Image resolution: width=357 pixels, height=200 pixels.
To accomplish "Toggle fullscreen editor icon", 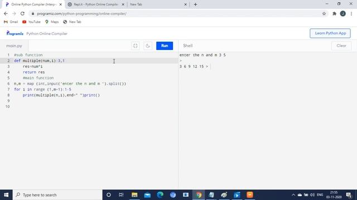I will click(136, 46).
